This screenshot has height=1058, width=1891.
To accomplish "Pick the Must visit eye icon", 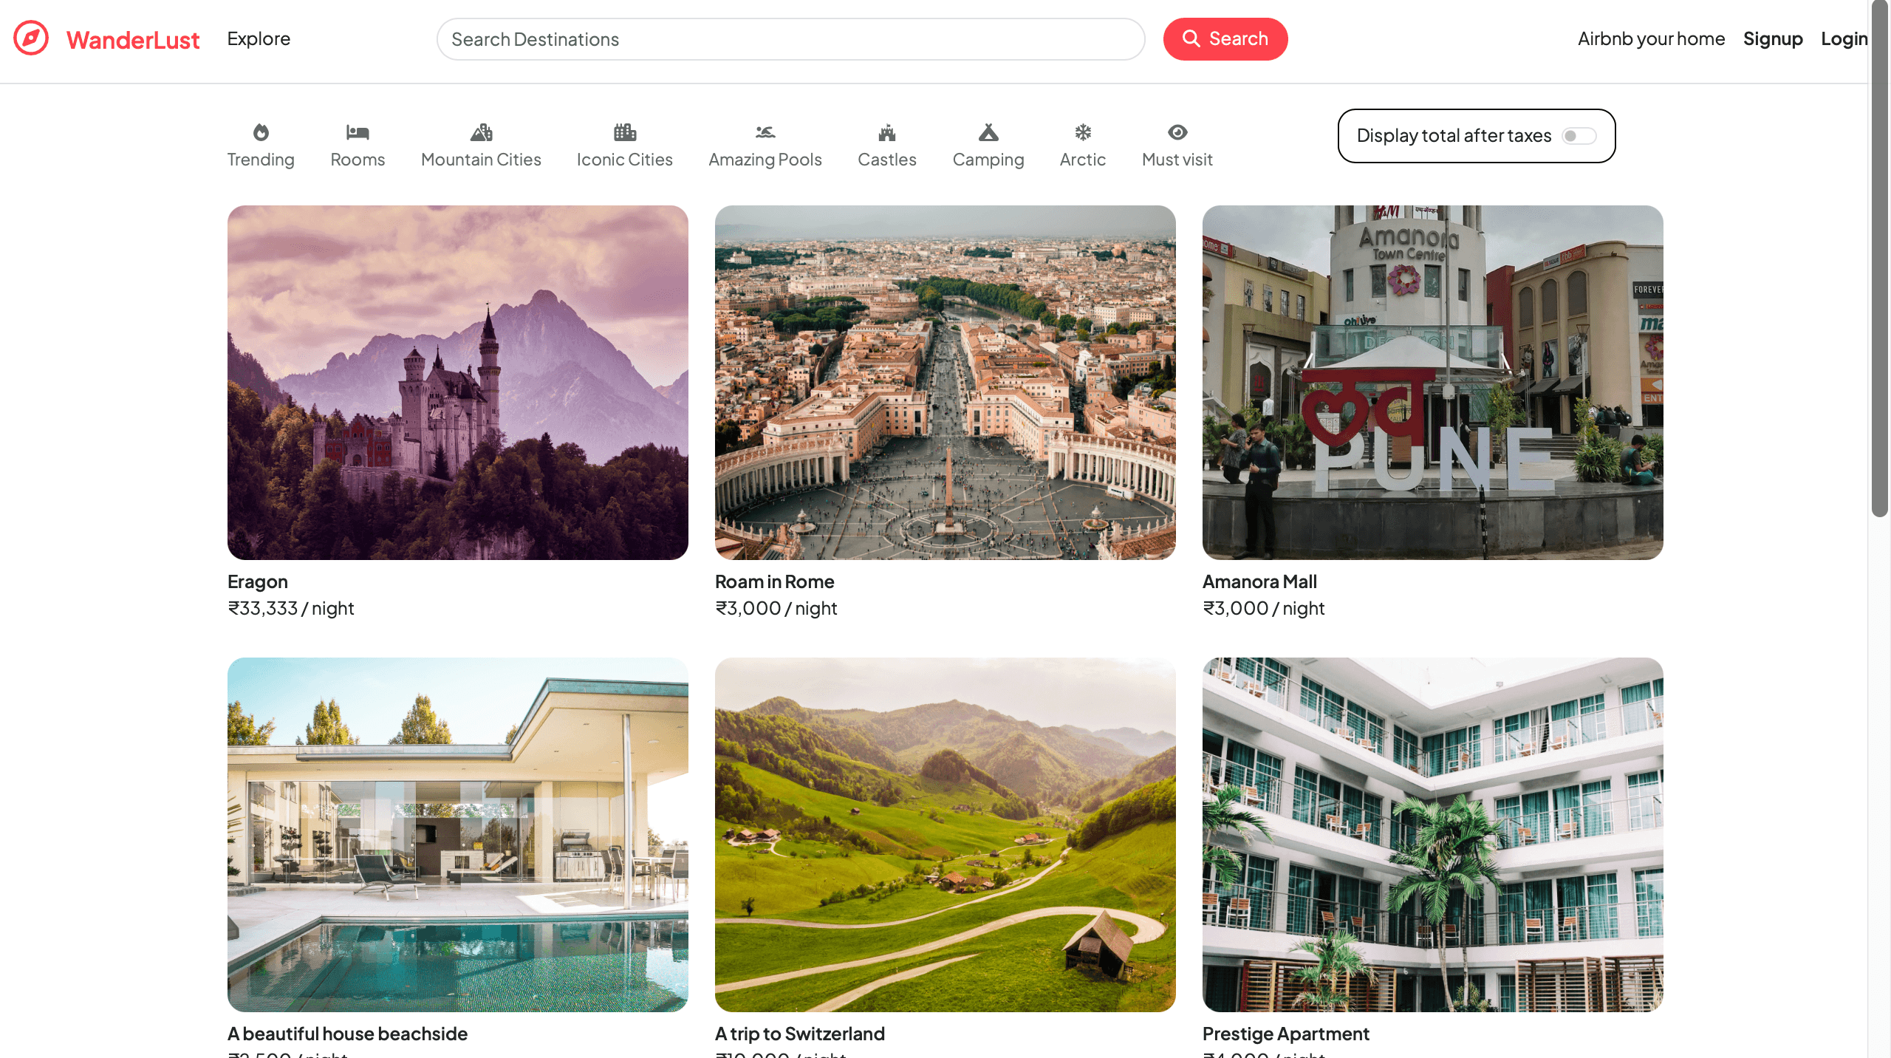I will tap(1177, 133).
